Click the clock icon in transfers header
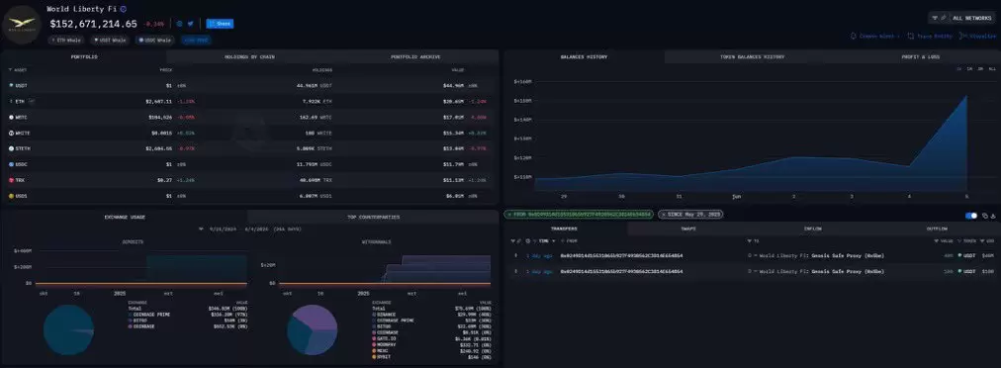This screenshot has height=368, width=1001. click(527, 240)
